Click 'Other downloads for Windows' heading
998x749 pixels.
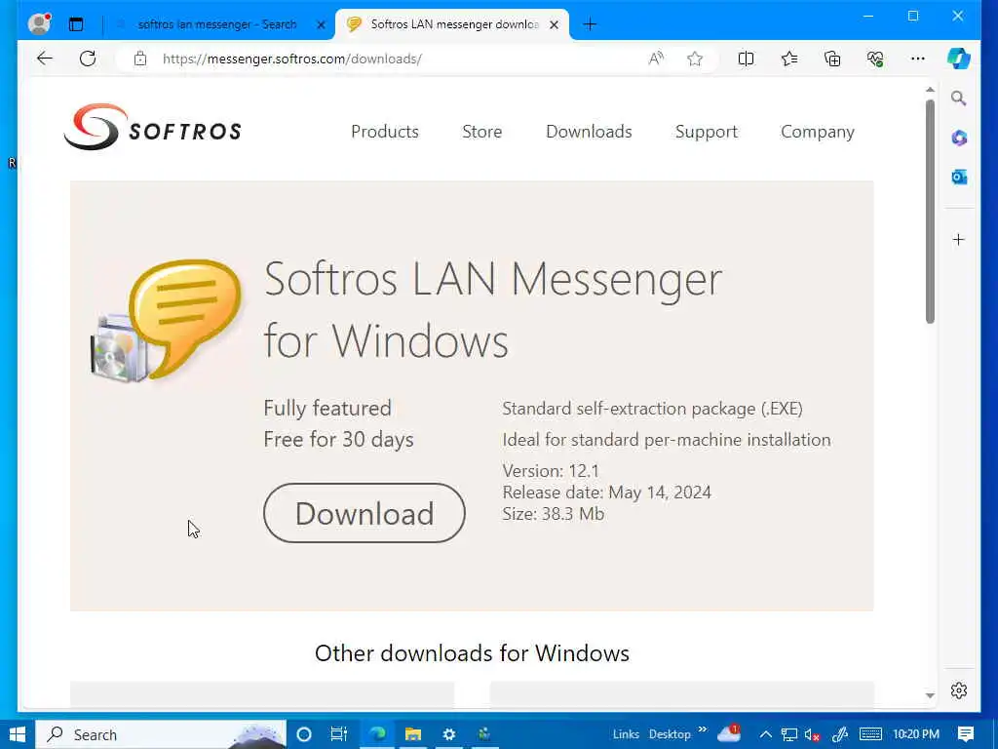pos(472,652)
